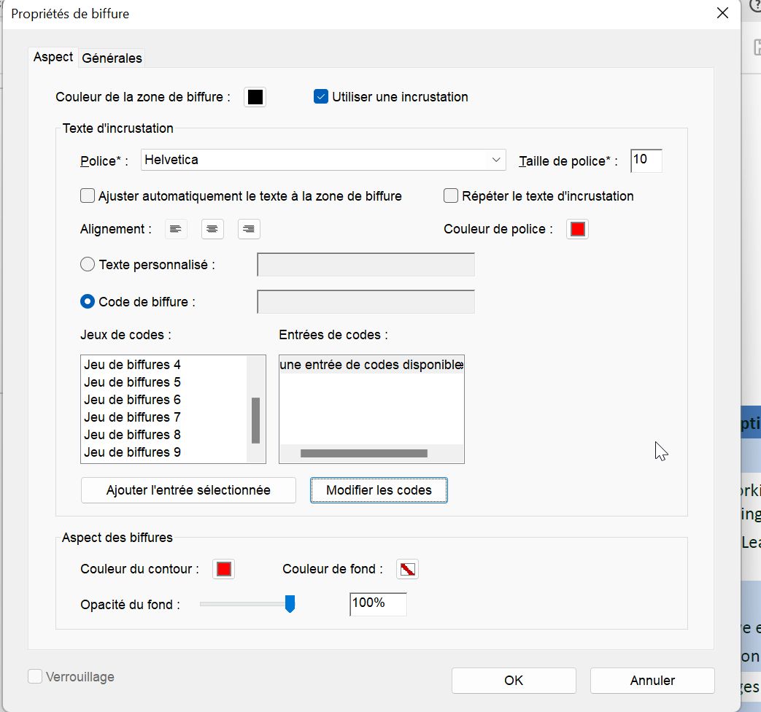This screenshot has width=761, height=712.
Task: Switch to the Générales tab
Action: (112, 58)
